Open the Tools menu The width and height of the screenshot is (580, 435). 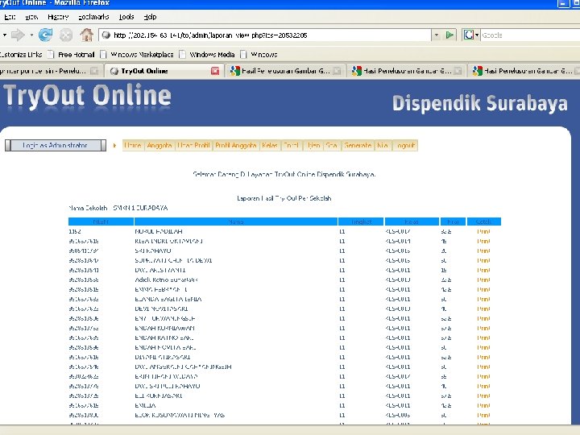coord(126,17)
